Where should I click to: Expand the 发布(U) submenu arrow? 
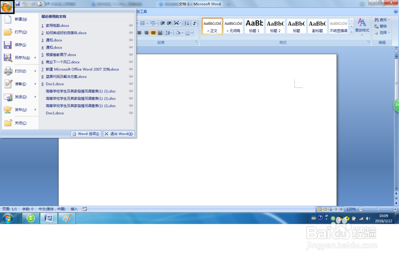click(x=35, y=110)
